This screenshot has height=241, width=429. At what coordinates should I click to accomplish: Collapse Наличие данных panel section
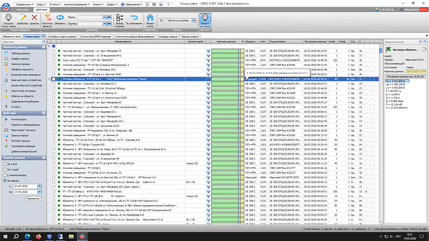point(44,158)
